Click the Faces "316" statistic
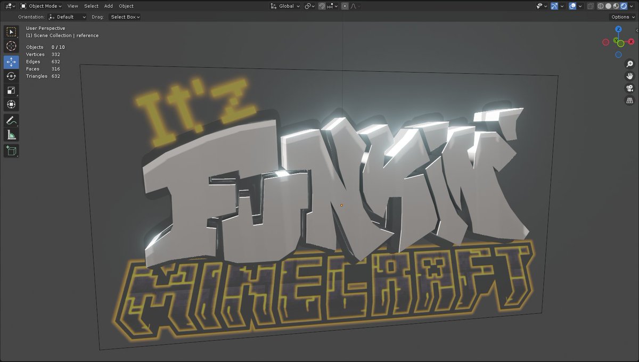Viewport: 639px width, 362px height. [x=56, y=69]
